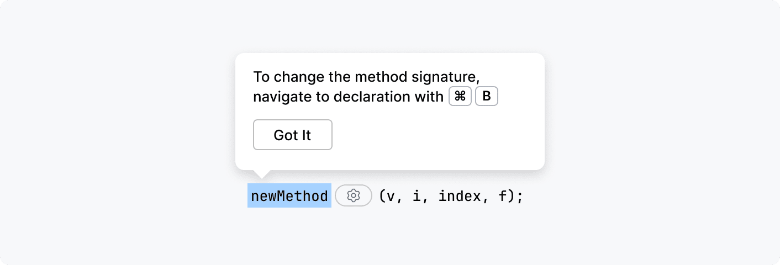
Task: Click the first comma after v
Action: [x=400, y=199]
